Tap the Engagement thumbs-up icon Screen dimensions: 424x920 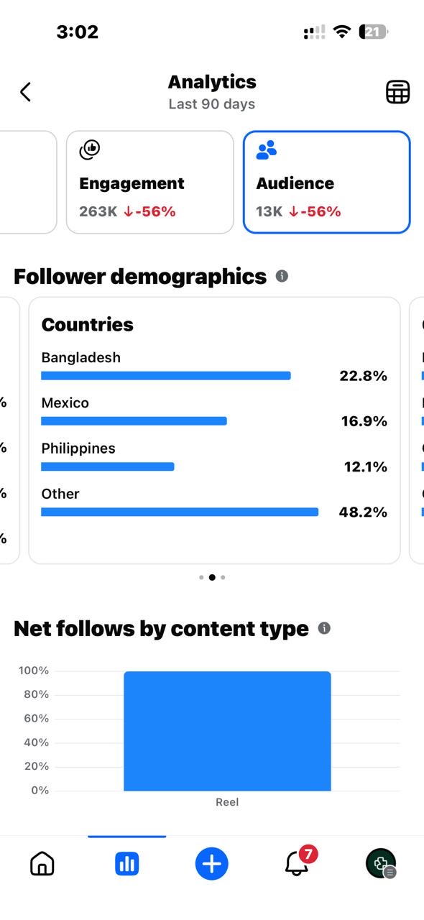(x=89, y=149)
